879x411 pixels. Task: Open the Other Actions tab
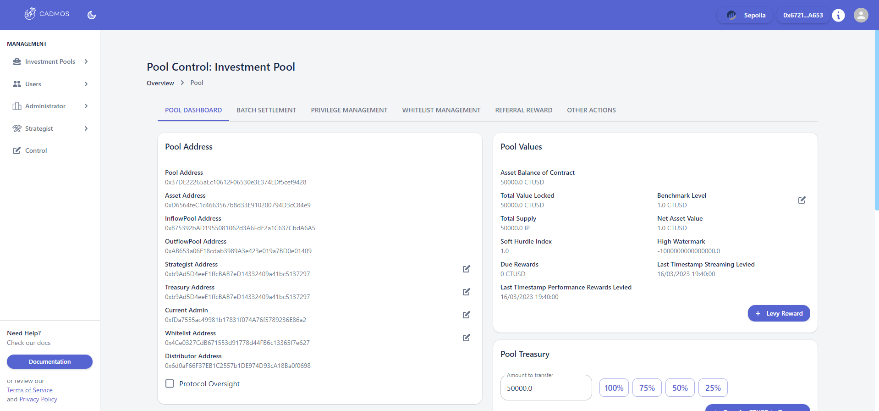coord(591,110)
